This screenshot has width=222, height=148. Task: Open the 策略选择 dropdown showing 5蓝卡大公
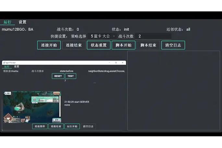point(102,36)
